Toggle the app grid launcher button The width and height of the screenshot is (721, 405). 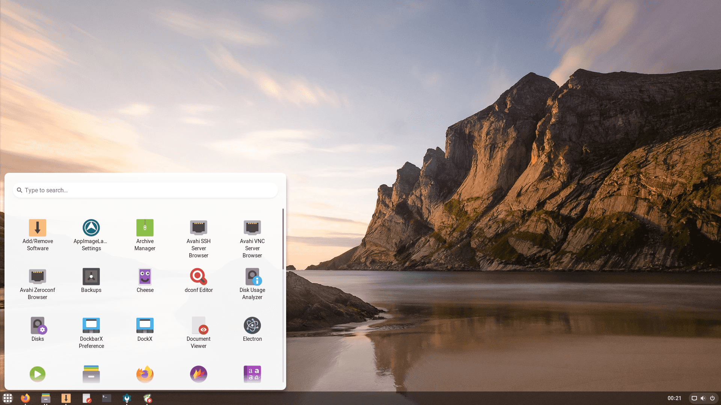pyautogui.click(x=8, y=398)
